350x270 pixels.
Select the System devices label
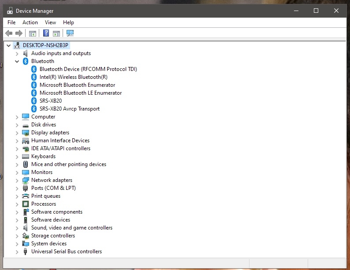[49, 244]
